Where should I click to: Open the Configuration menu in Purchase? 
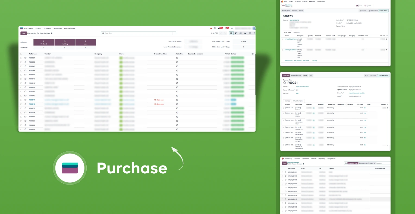click(70, 28)
